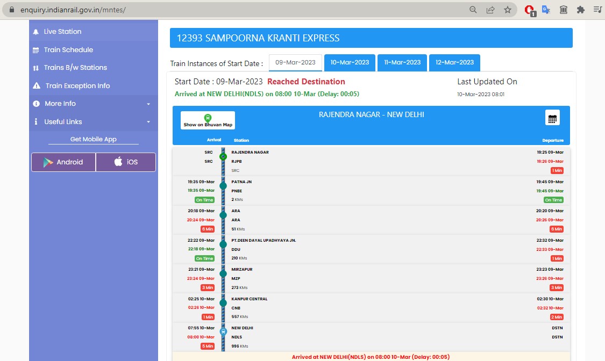This screenshot has height=361, width=605.
Task: Switch to the 10-Mar-2023 tab
Action: click(350, 62)
